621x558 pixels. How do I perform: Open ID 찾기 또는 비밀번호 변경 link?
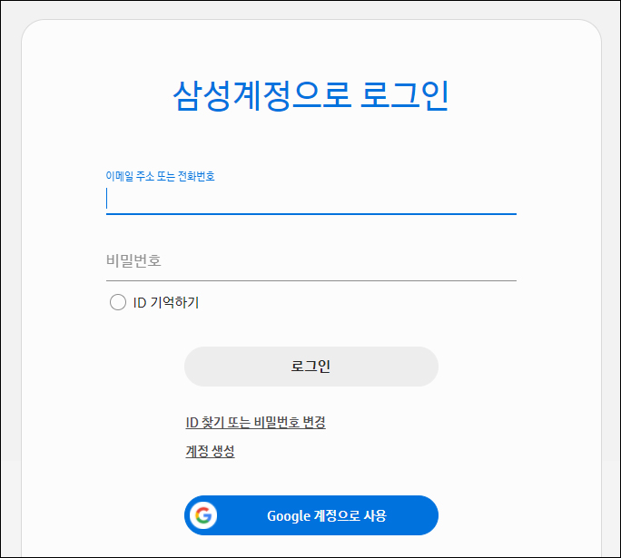255,422
